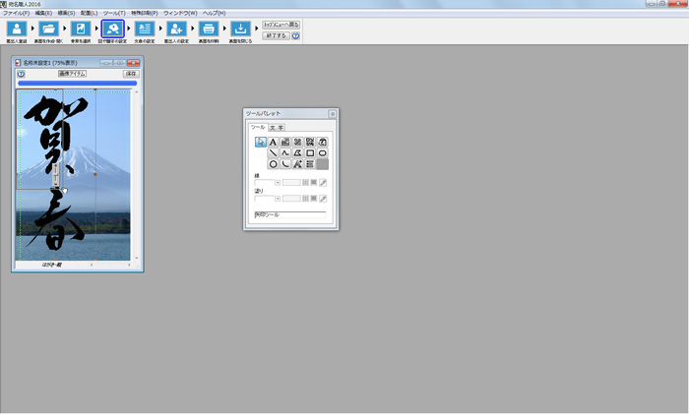Click the fill color swatch grid icon
Screen dimensions: 689x414
tap(305, 199)
